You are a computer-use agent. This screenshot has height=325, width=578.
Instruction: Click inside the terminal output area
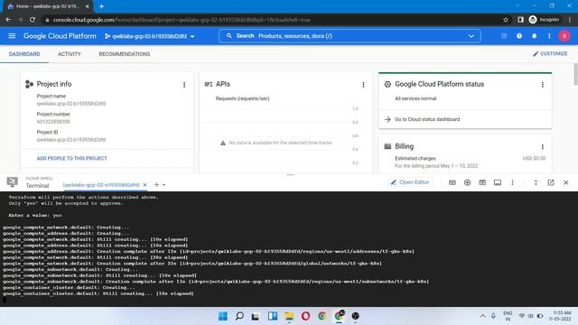coord(289,249)
